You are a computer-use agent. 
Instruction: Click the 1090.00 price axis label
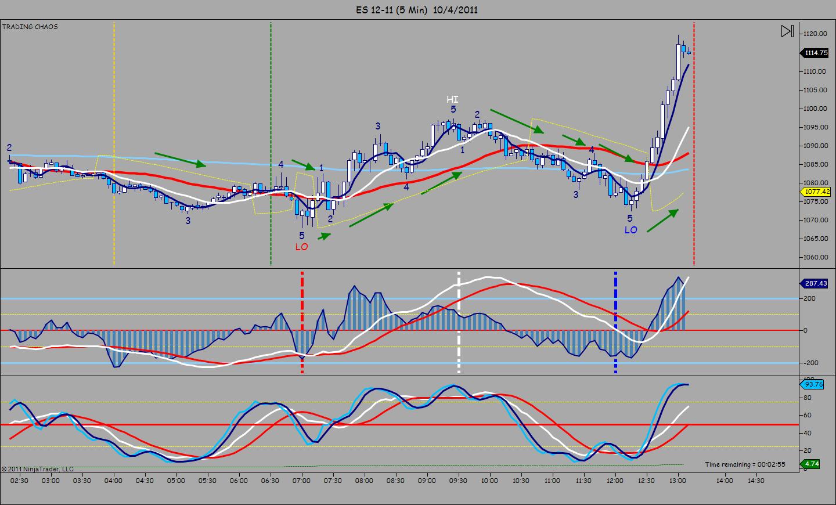815,146
